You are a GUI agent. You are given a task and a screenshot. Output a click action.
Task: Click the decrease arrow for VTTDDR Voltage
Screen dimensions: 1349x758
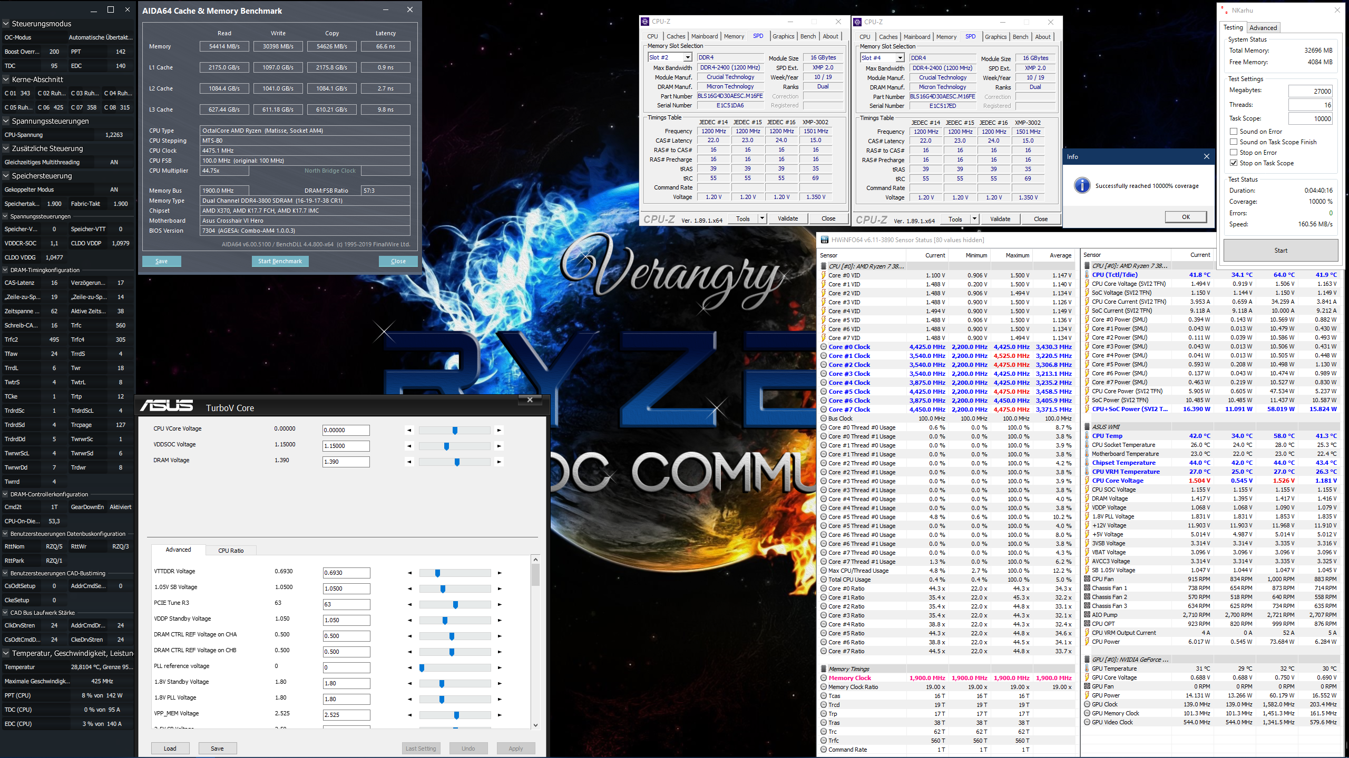coord(410,573)
